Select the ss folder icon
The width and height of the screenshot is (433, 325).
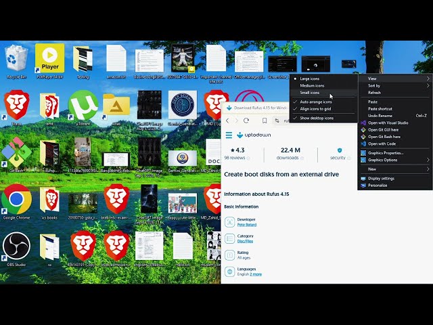(x=49, y=250)
